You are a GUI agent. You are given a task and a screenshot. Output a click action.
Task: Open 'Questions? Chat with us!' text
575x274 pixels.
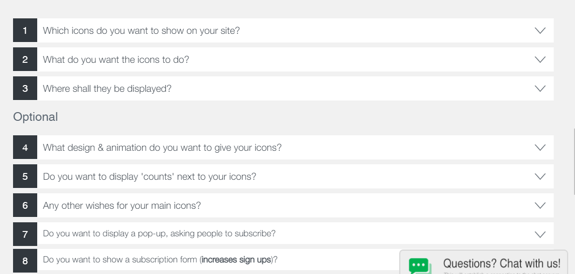click(502, 263)
